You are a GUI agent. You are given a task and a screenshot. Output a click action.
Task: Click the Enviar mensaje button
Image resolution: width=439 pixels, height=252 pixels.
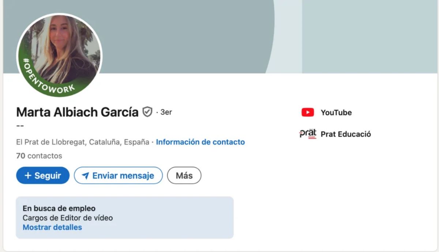[x=118, y=176]
